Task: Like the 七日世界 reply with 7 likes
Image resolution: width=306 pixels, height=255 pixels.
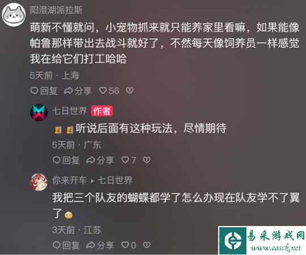Action: point(129,160)
